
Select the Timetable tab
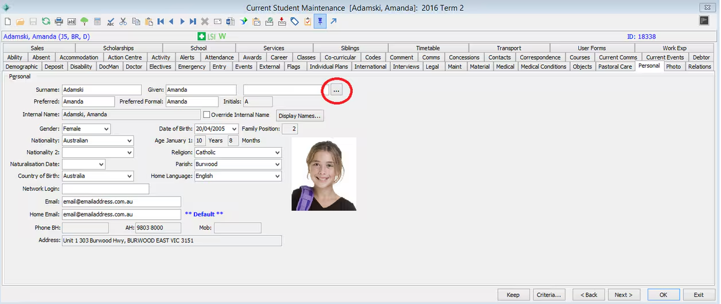point(428,48)
